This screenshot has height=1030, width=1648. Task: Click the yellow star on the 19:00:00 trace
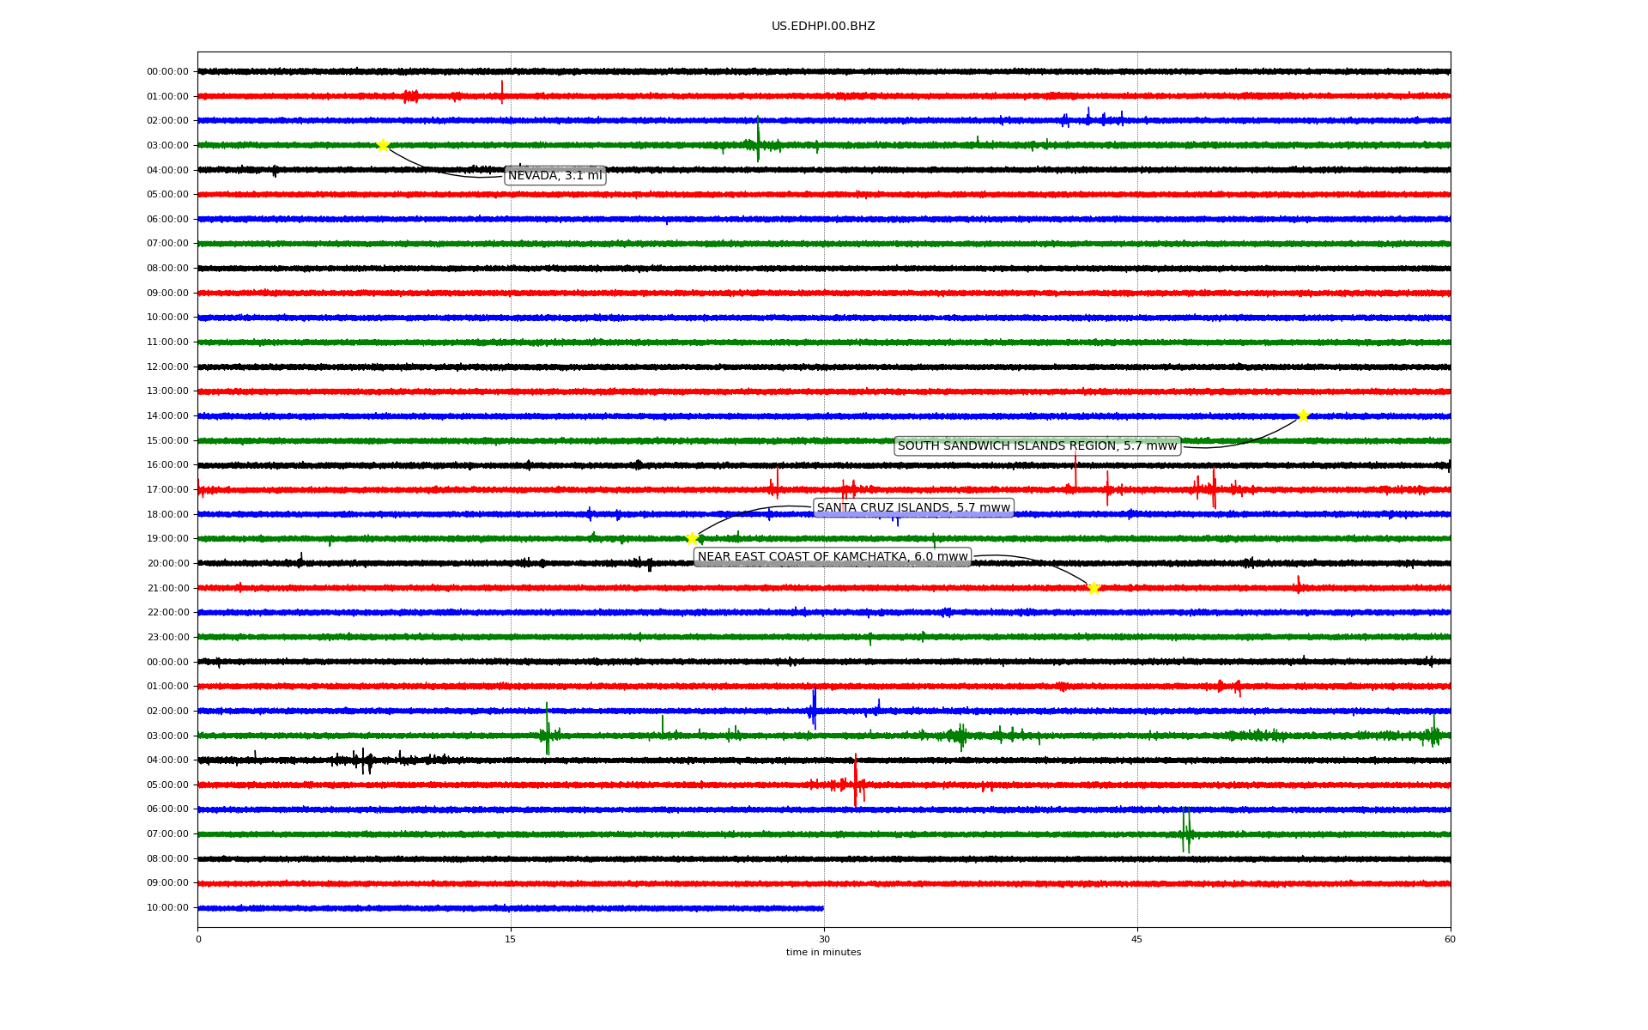pos(692,539)
